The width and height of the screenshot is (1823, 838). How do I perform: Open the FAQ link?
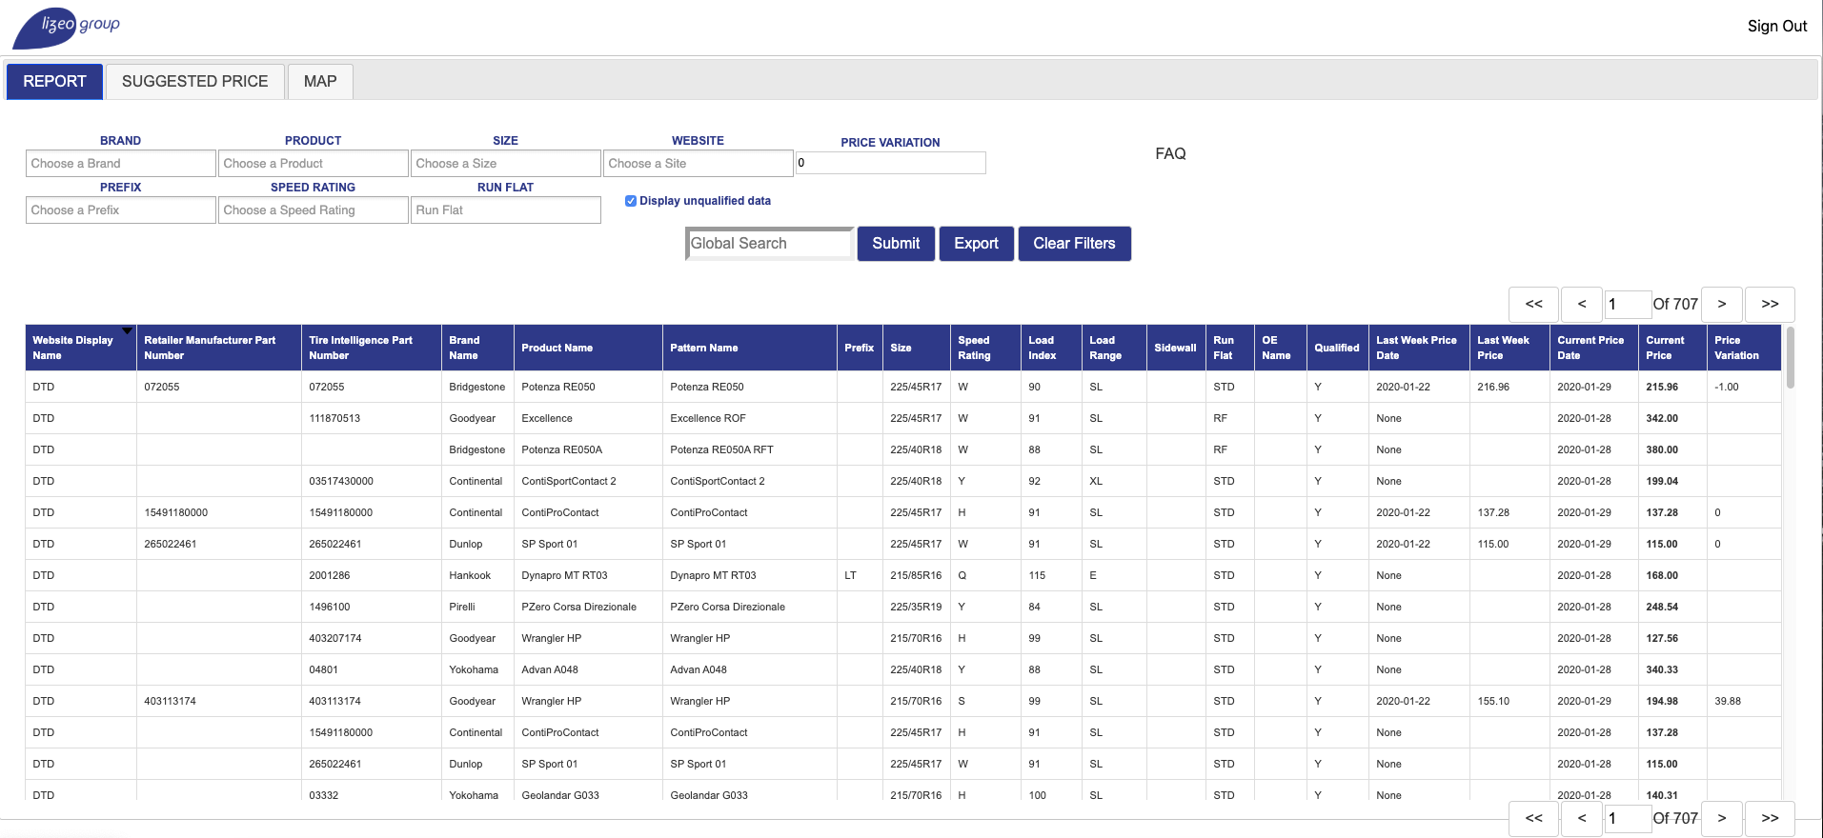(1170, 154)
